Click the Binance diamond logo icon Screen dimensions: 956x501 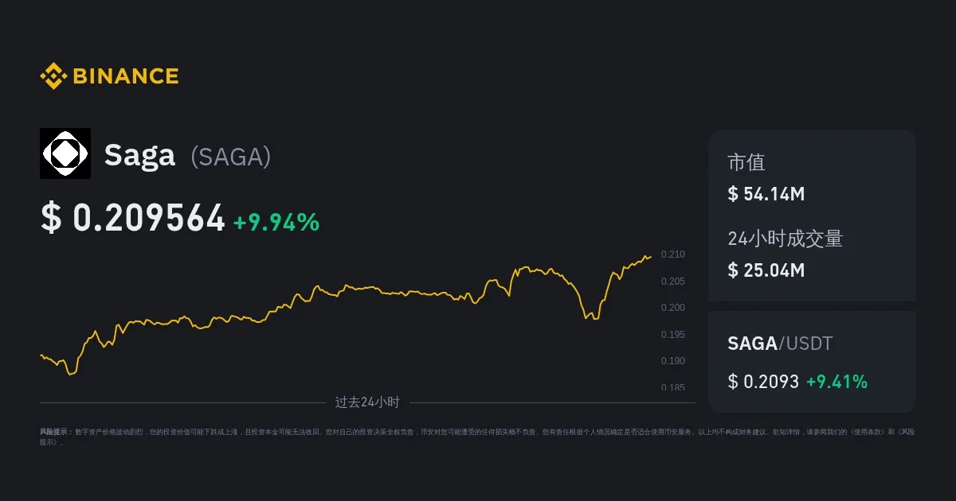[53, 76]
